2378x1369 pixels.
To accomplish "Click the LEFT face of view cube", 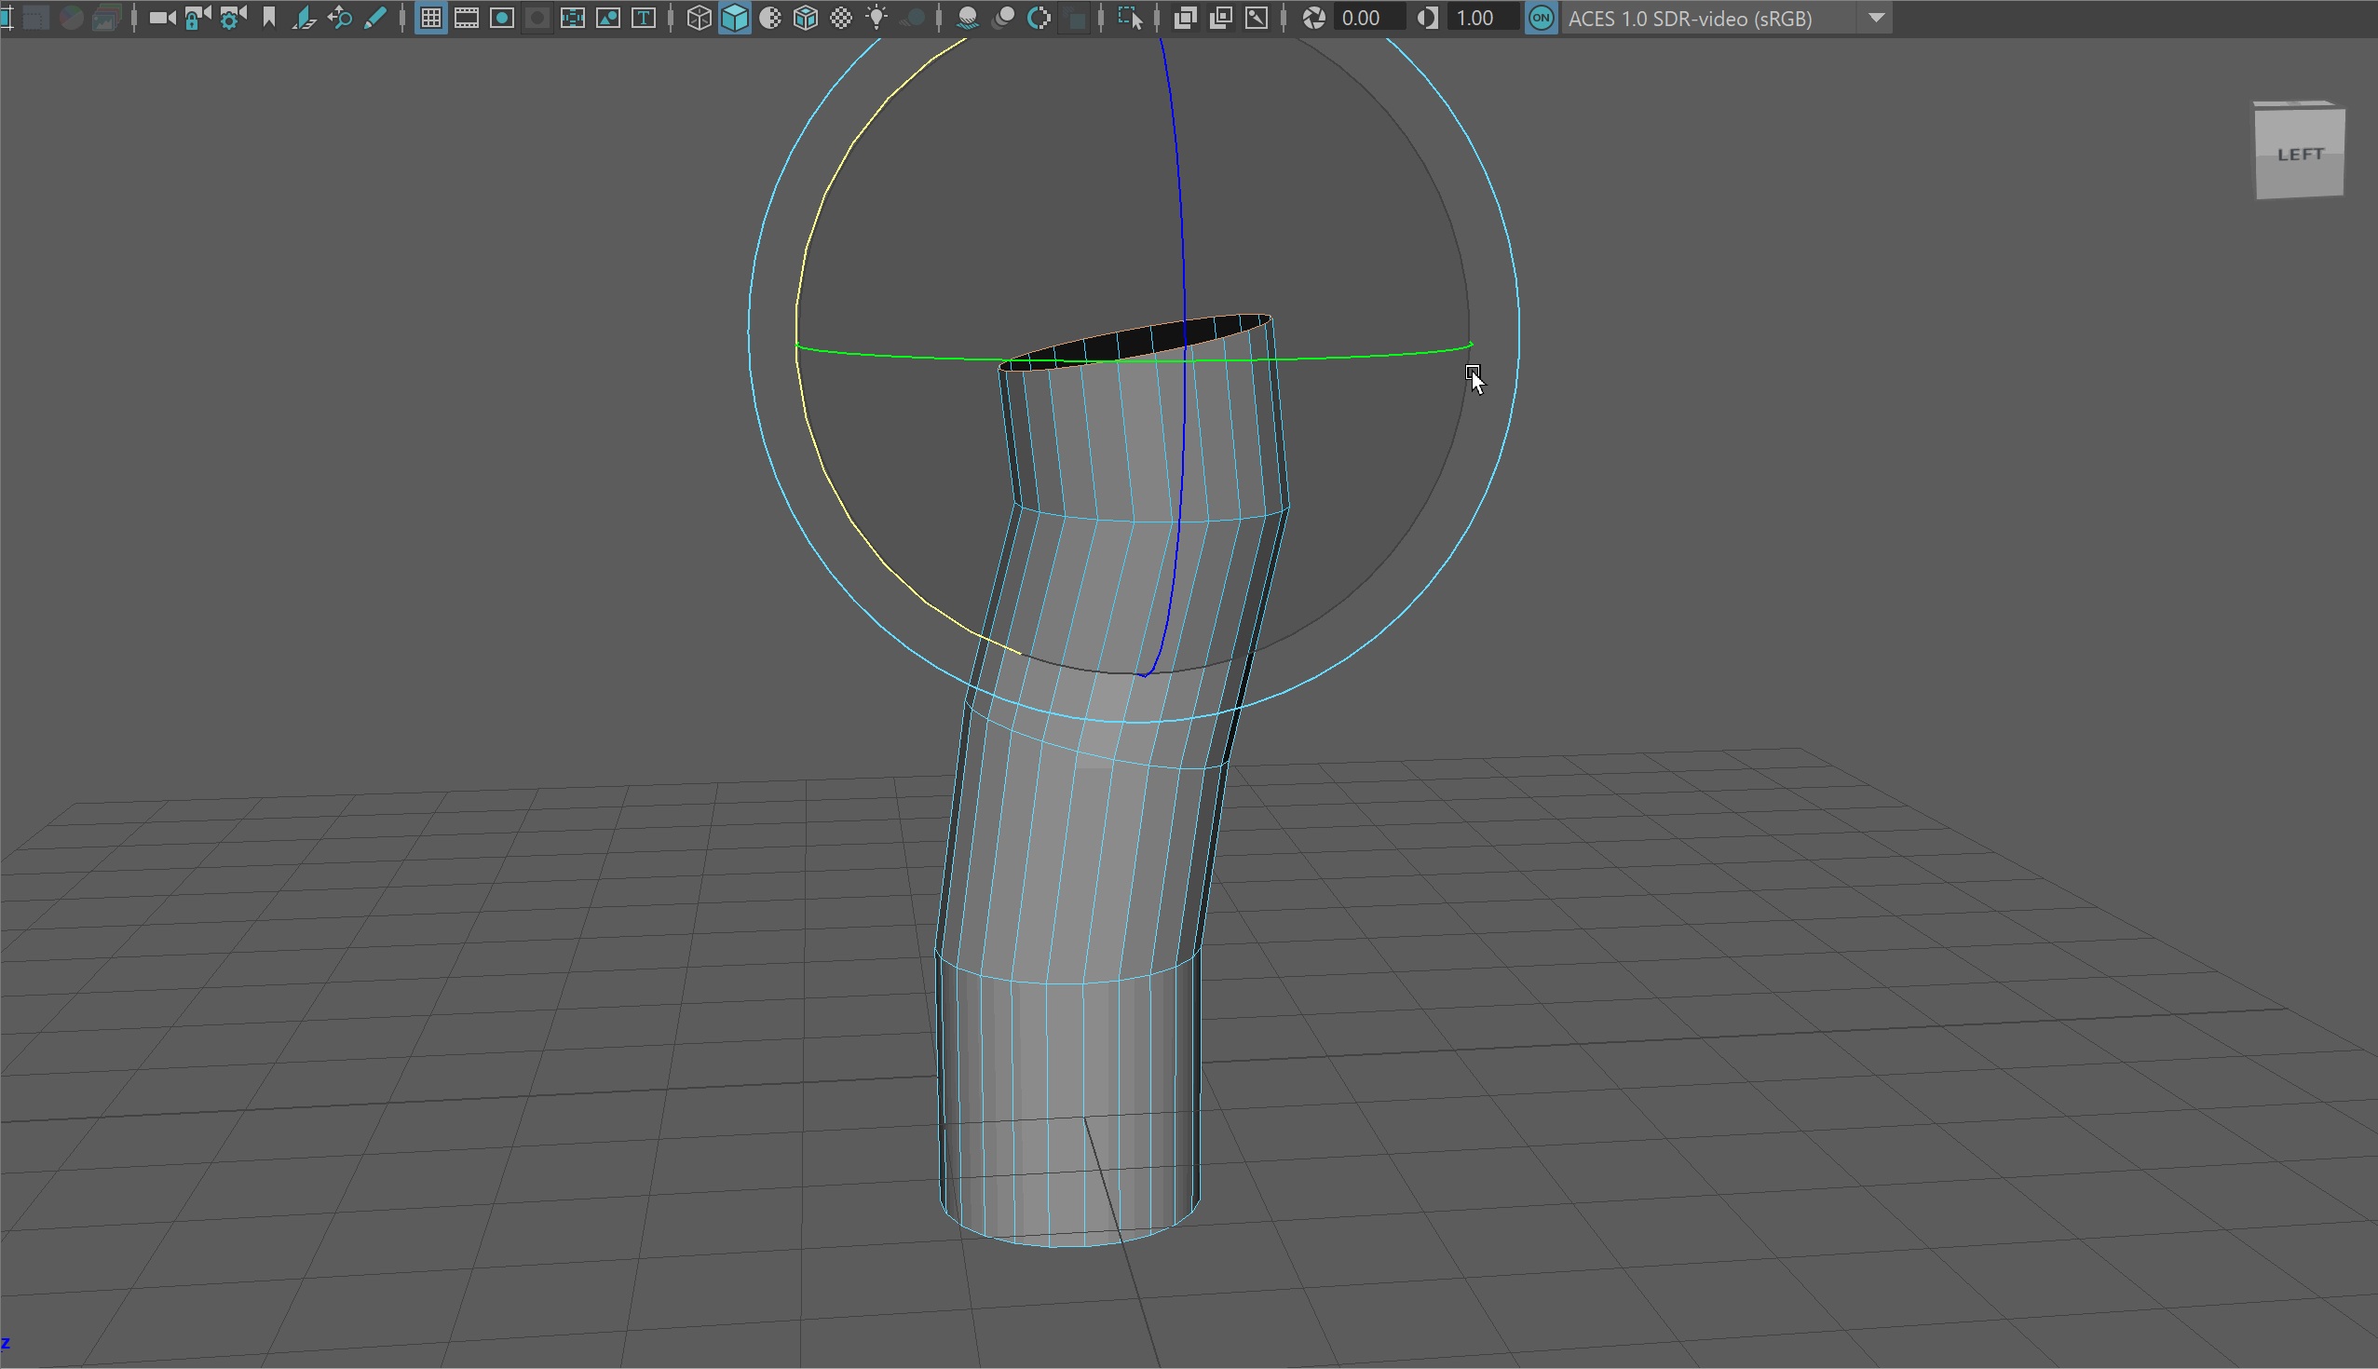I will pos(2298,155).
